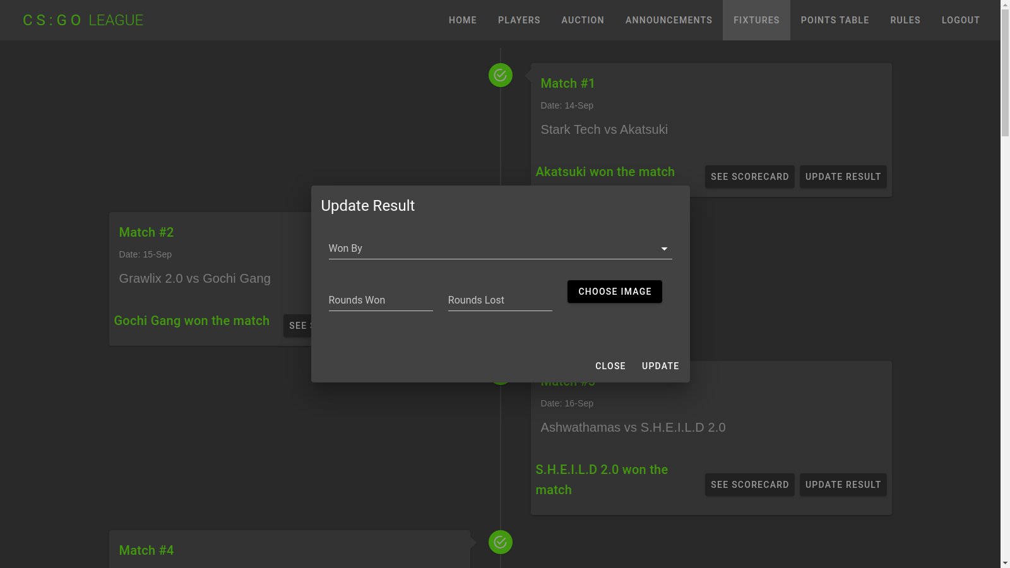Click the scrollbar up arrow

point(1005,4)
